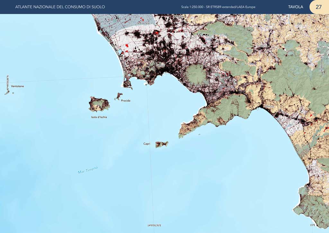Click the page number 27 badge
The width and height of the screenshot is (329, 233).
coord(318,7)
